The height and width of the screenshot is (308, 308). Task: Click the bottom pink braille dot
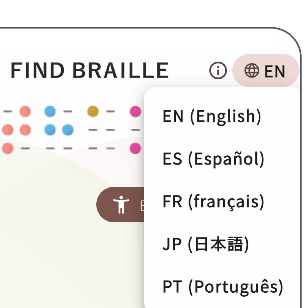coord(135,148)
